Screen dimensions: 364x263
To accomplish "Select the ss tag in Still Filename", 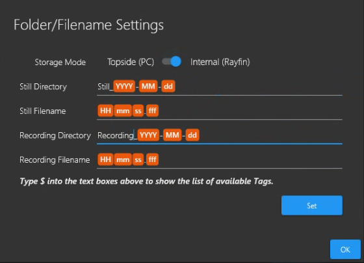I will coord(138,111).
